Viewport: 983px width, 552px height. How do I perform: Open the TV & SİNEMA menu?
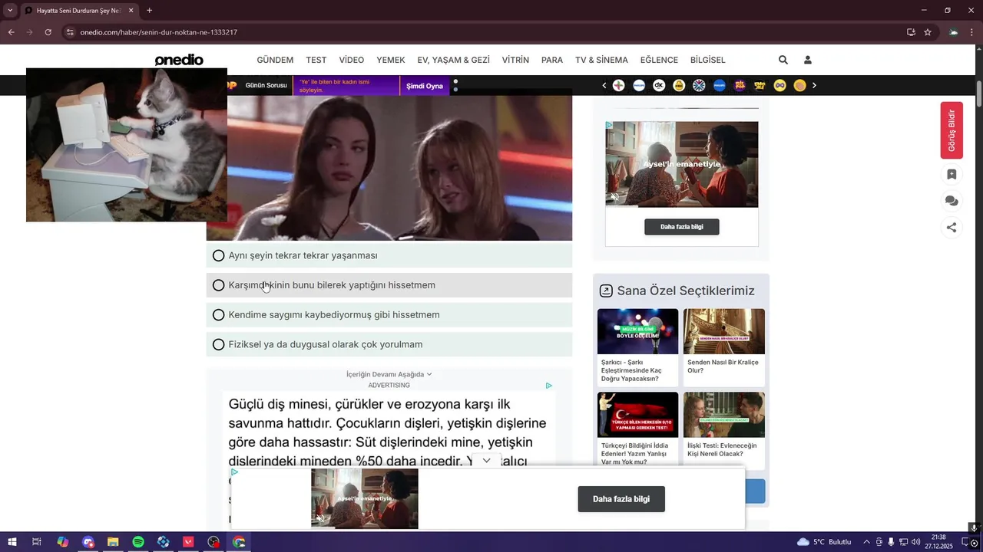pos(601,60)
